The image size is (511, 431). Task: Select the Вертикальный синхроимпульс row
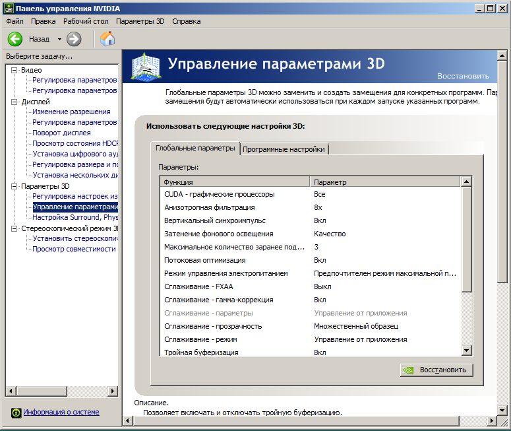click(311, 220)
